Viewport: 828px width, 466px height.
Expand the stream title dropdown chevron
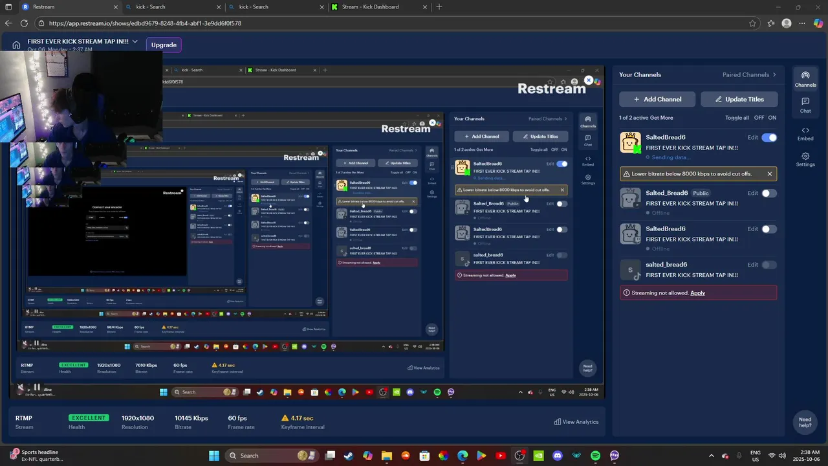pyautogui.click(x=135, y=41)
